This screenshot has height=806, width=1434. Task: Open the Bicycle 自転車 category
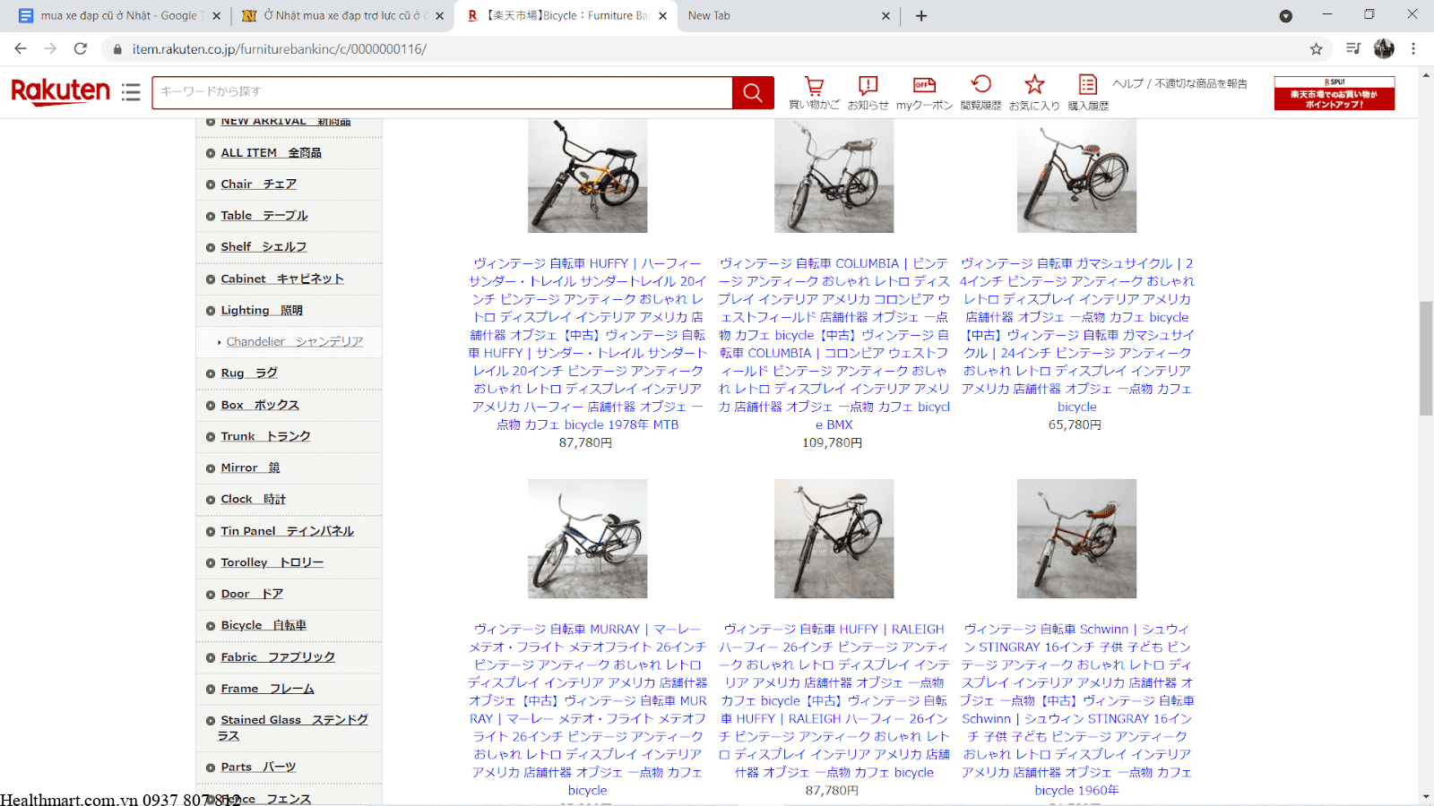point(263,626)
